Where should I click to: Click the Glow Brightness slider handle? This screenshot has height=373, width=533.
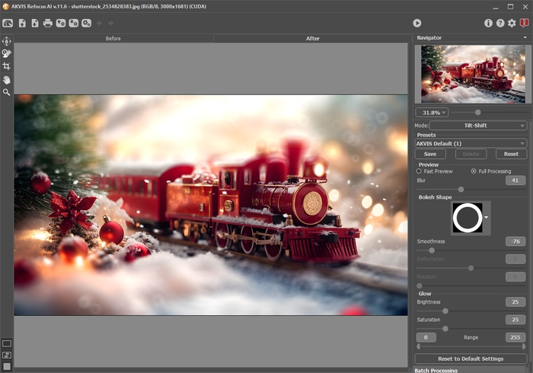[445, 311]
